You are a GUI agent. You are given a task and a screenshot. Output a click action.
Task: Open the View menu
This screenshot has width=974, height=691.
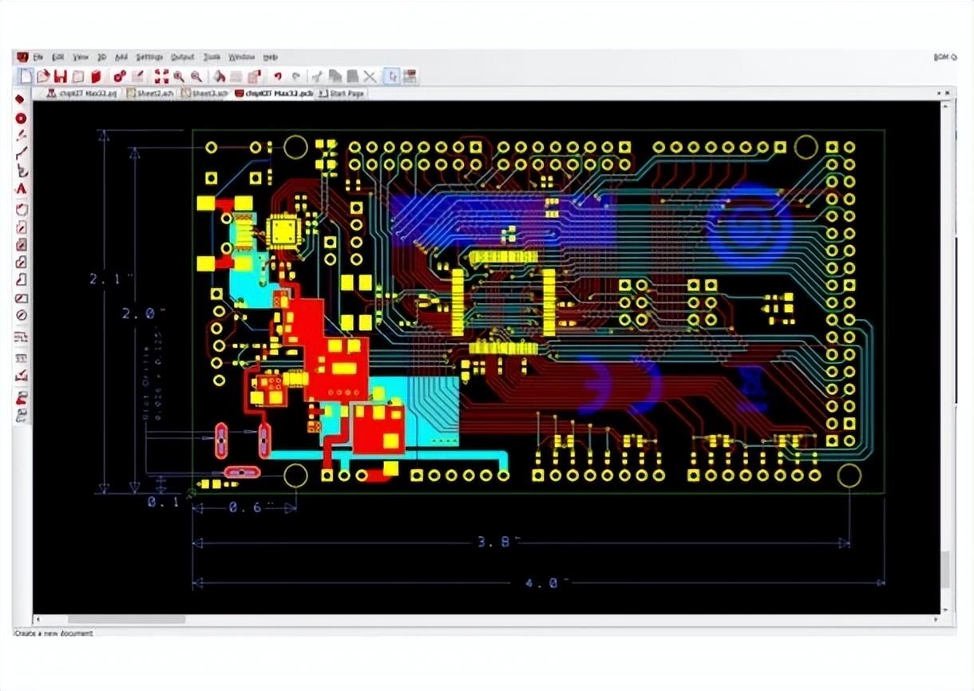(81, 57)
